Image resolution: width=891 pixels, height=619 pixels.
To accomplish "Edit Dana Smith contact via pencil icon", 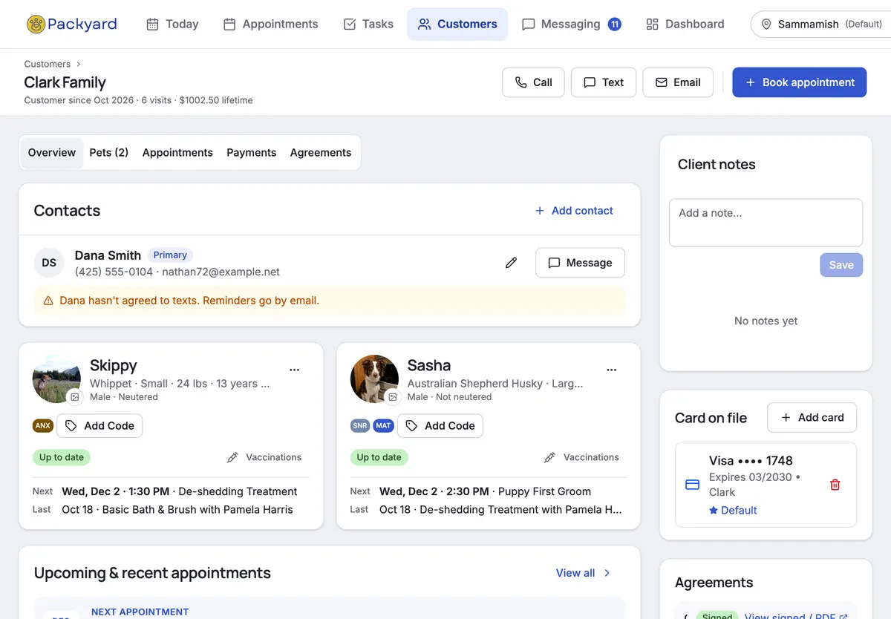I will [511, 263].
